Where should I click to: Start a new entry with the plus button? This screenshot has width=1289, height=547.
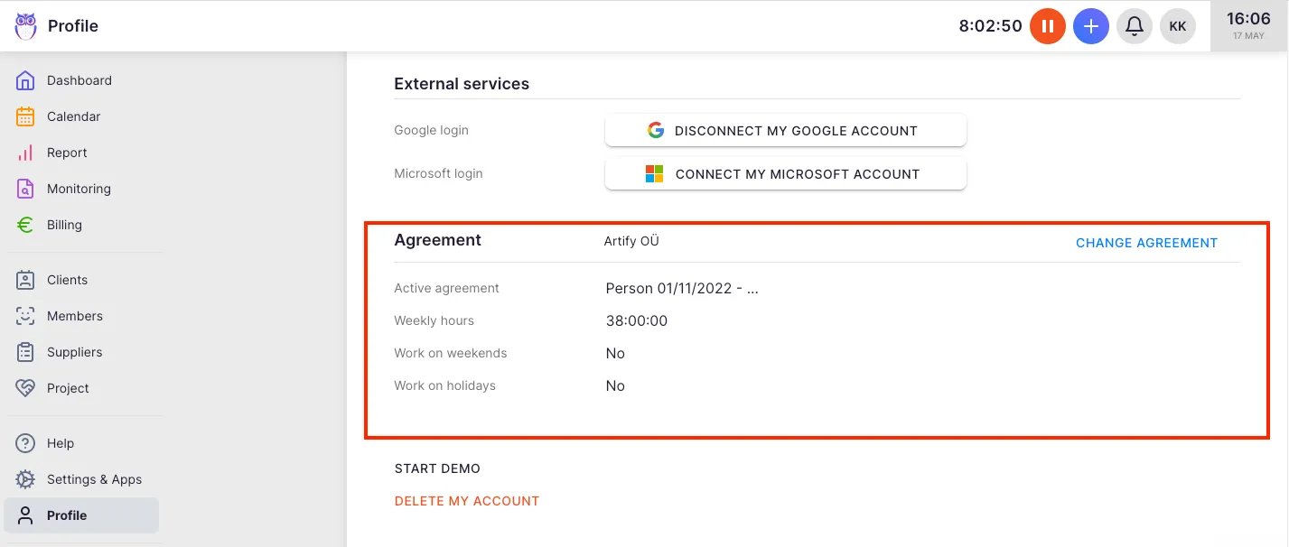tap(1090, 26)
